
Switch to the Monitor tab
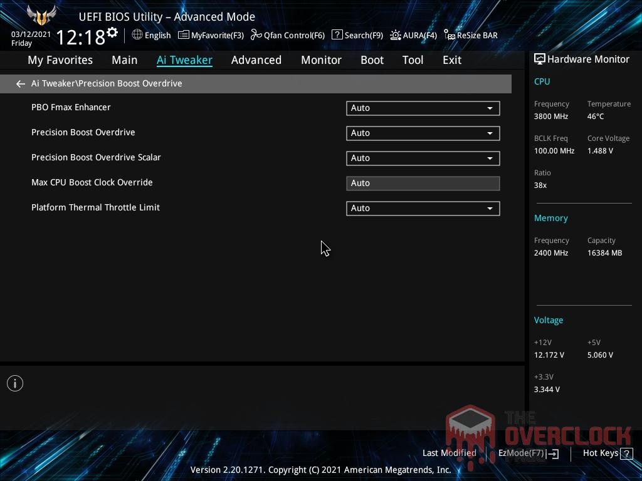[321, 59]
